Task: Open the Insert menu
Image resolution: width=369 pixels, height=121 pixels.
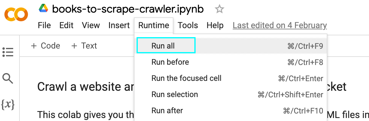Action: click(119, 25)
